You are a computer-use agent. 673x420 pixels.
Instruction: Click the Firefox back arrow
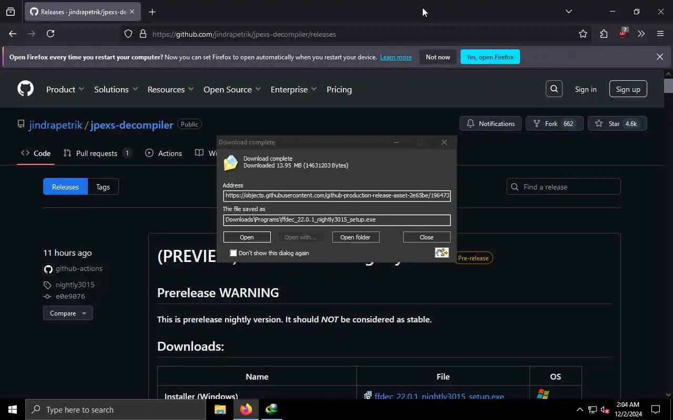click(13, 34)
